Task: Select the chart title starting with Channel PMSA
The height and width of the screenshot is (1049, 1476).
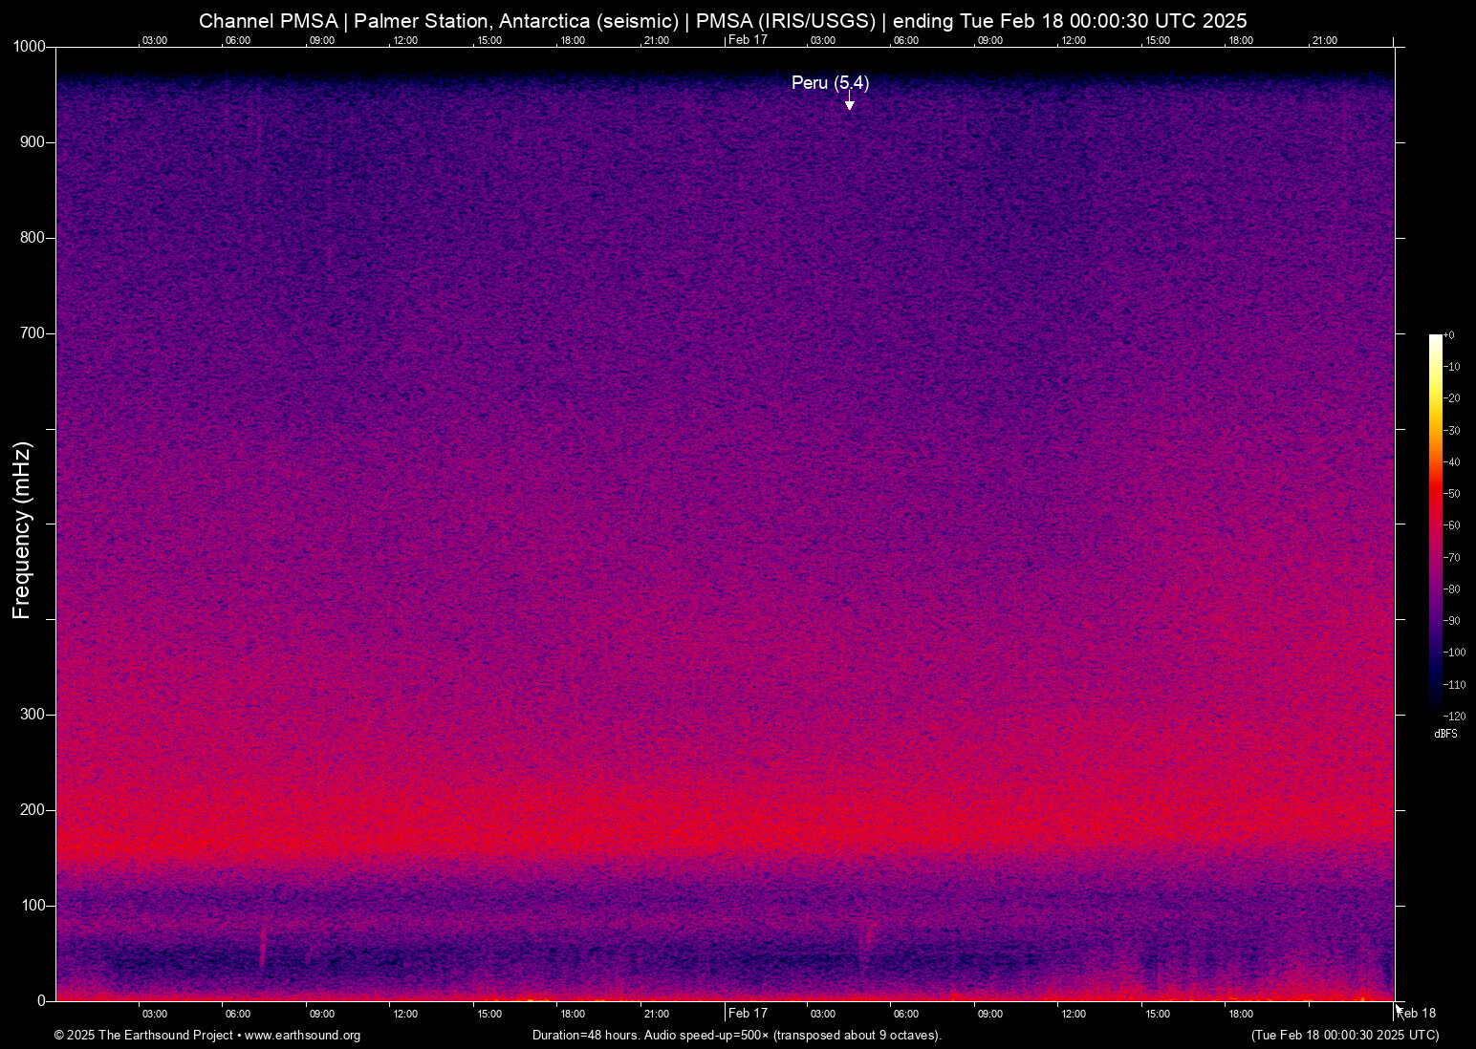Action: click(723, 21)
